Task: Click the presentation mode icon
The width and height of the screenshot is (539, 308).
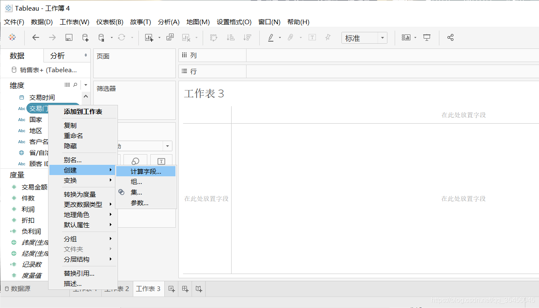Action: [427, 37]
